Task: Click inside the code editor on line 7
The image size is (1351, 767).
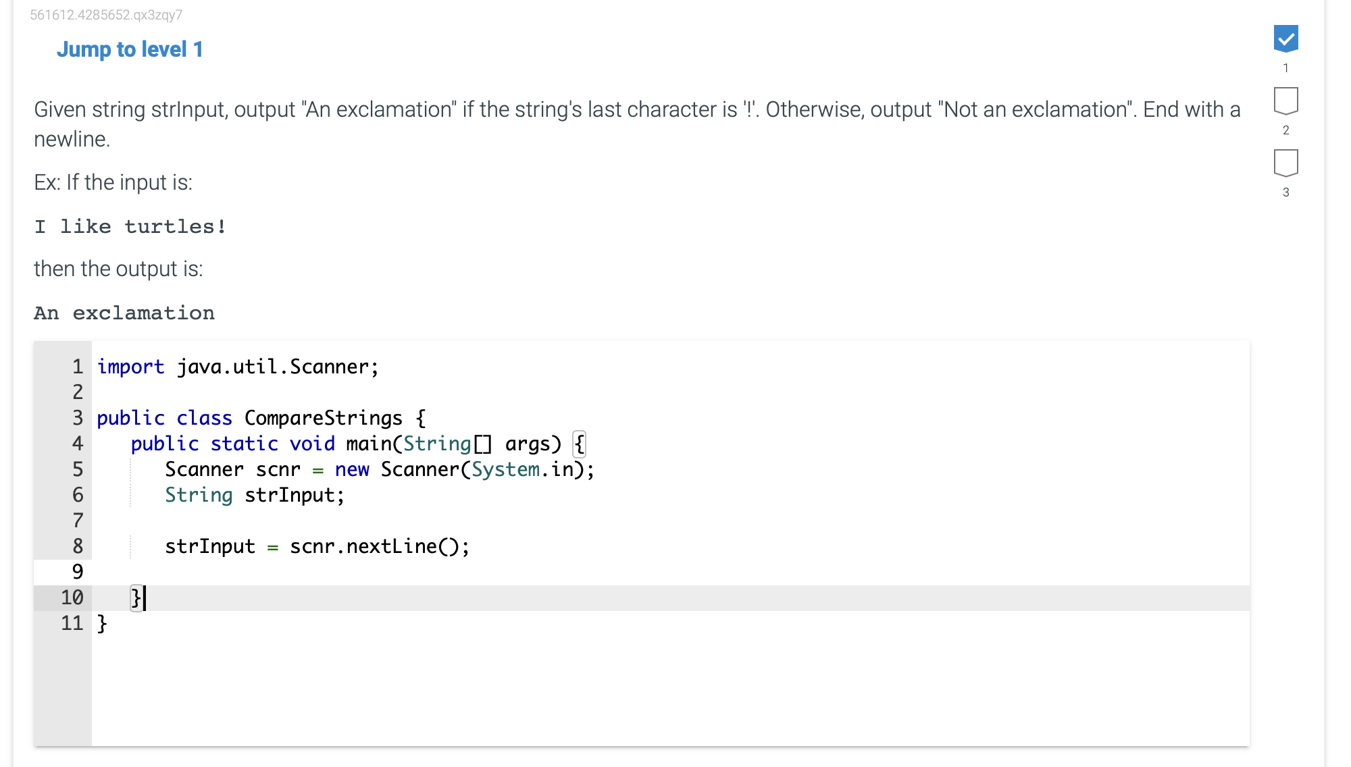Action: [x=270, y=520]
